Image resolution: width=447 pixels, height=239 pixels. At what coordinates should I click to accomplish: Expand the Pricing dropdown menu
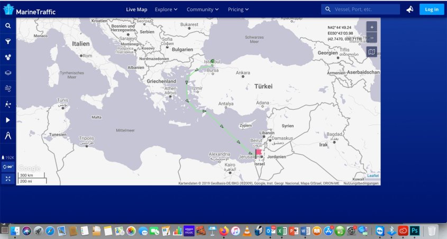238,10
